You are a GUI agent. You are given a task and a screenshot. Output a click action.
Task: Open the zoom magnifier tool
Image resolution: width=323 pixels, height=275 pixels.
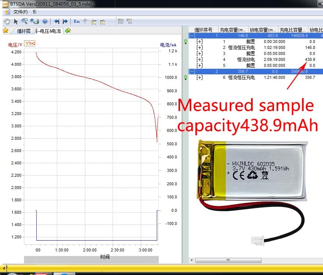24,21
